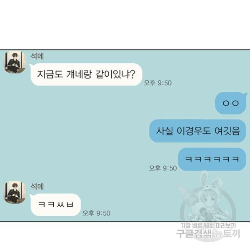The width and height of the screenshot is (250, 250).
Task: Tap the blue 'ㅇㅇ' reply bubble
Action: 231,103
